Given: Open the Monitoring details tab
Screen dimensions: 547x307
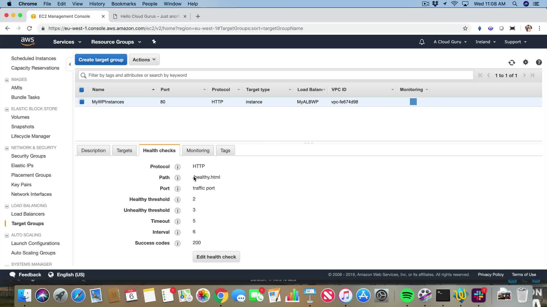Looking at the screenshot, I should (198, 150).
